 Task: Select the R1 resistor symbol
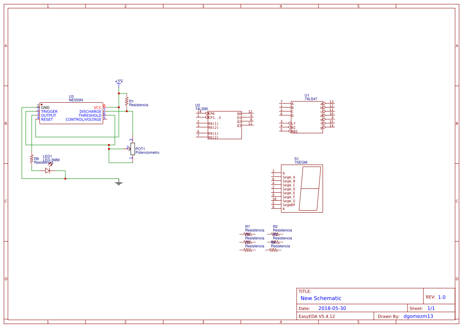coord(127,102)
